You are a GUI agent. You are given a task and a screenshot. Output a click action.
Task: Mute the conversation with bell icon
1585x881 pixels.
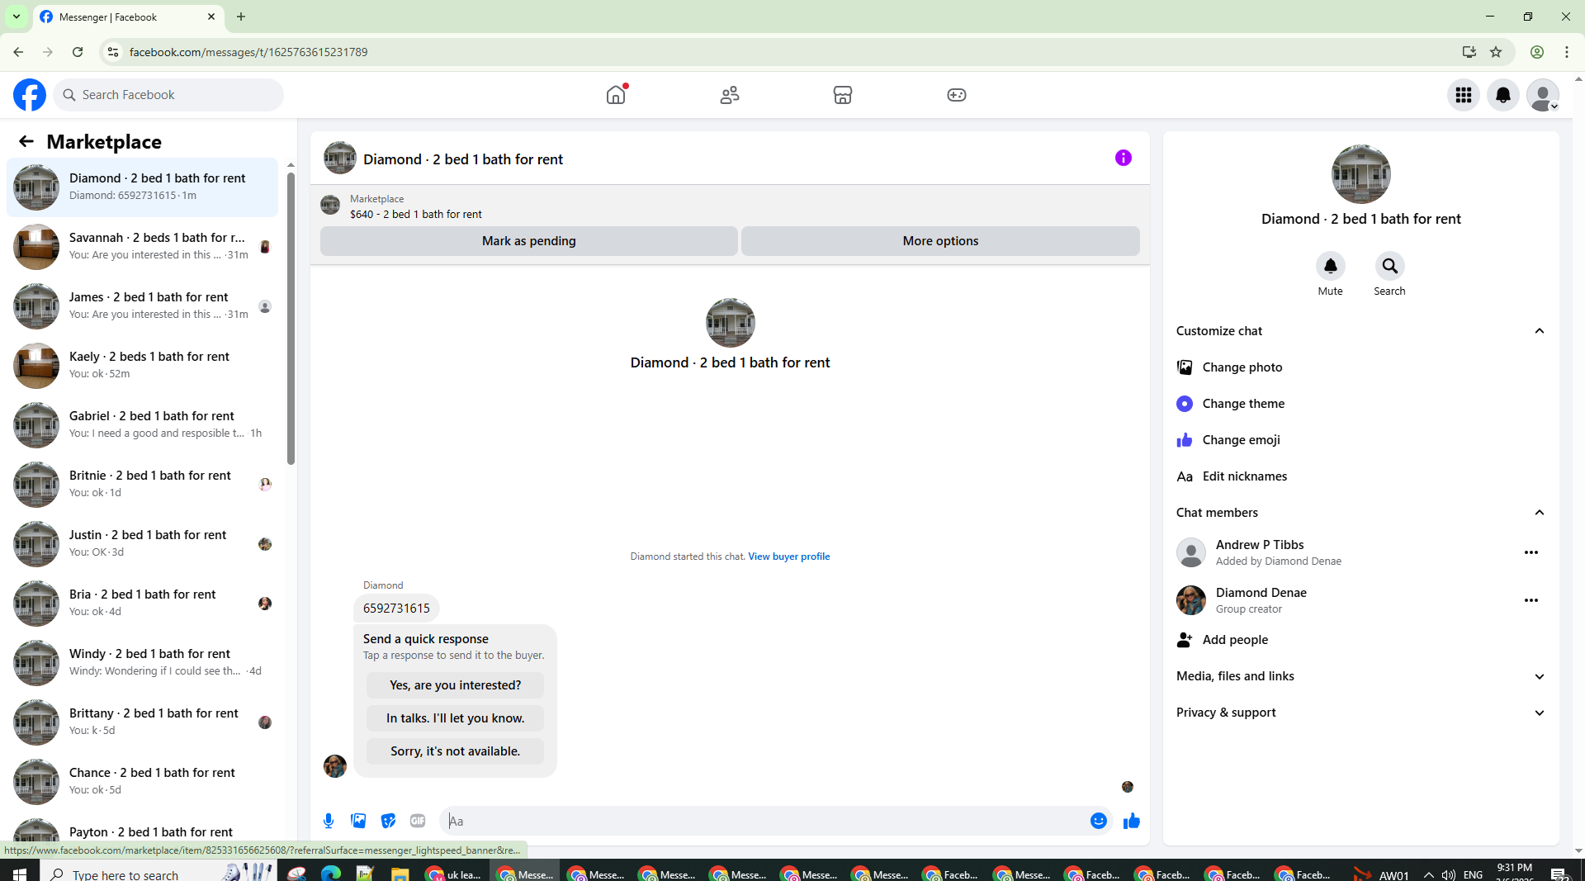point(1330,266)
